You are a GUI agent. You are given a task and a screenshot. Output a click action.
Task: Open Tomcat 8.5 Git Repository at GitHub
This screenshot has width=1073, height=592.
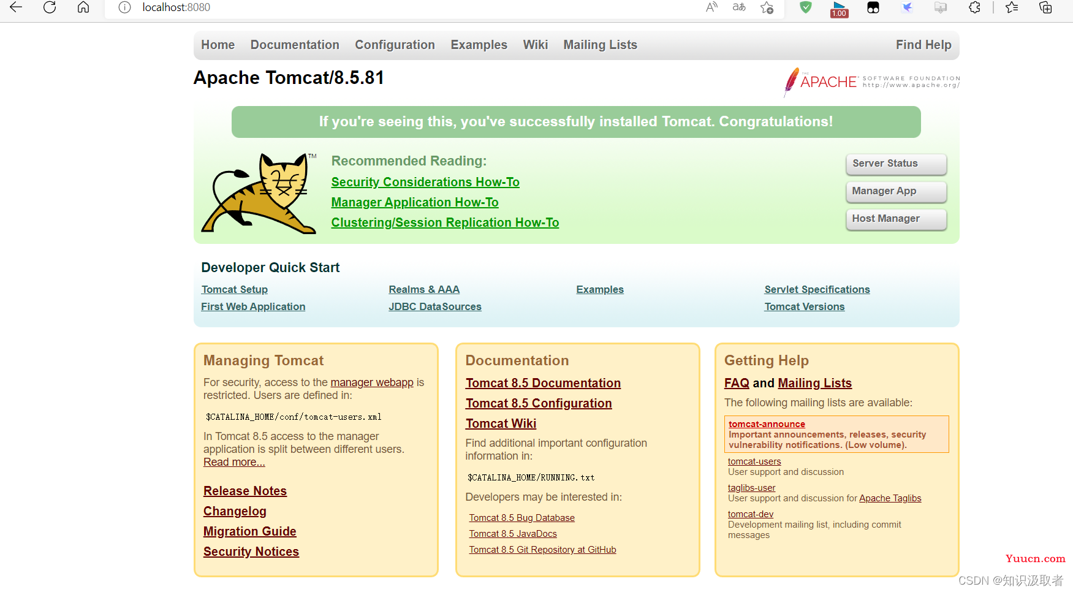pos(542,550)
